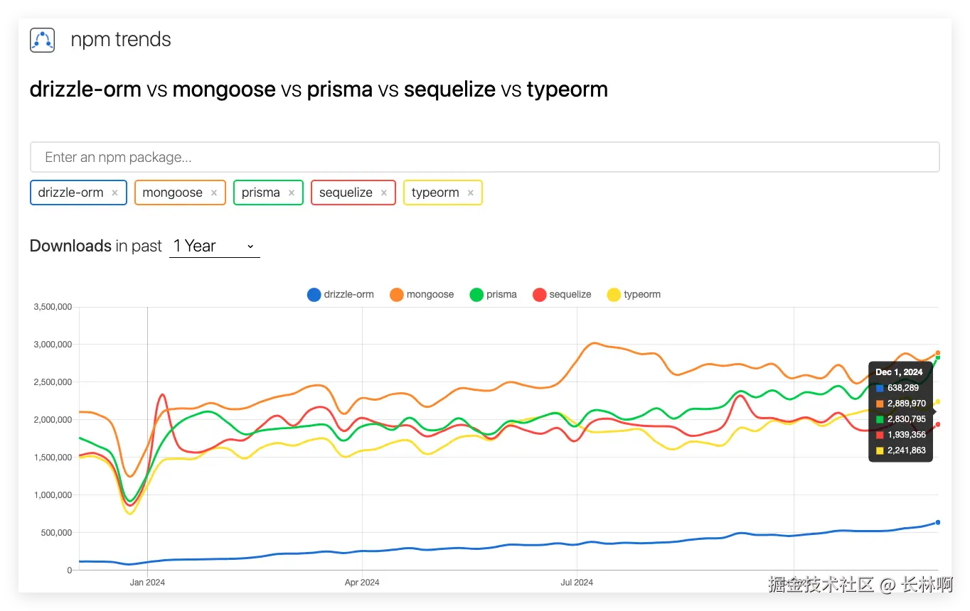Viewport: 970px width, 611px height.
Task: Focus the Enter an npm package field
Action: 484,157
